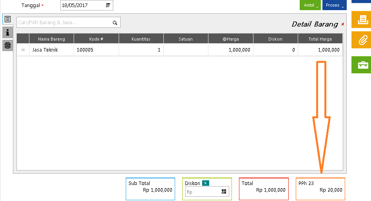Open the calendar picker in the Tanggal field

pos(108,5)
